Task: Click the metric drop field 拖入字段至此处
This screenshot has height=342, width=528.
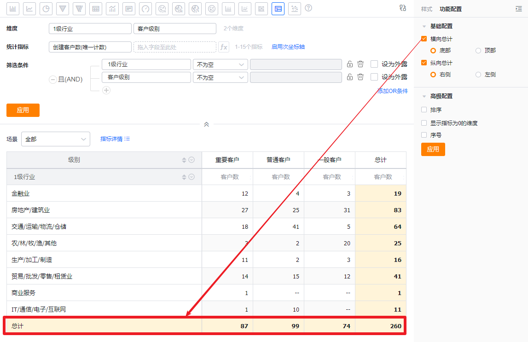Action: coord(174,47)
